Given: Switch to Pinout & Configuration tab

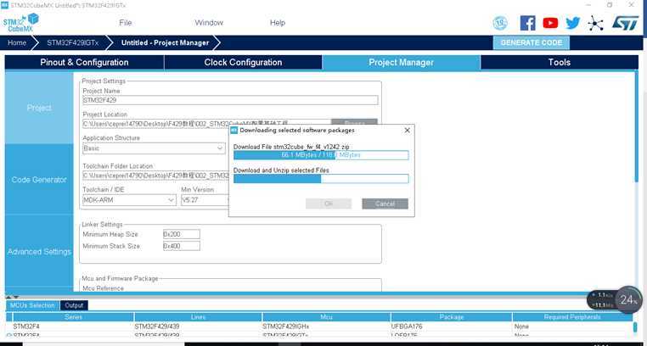Looking at the screenshot, I should click(x=84, y=63).
